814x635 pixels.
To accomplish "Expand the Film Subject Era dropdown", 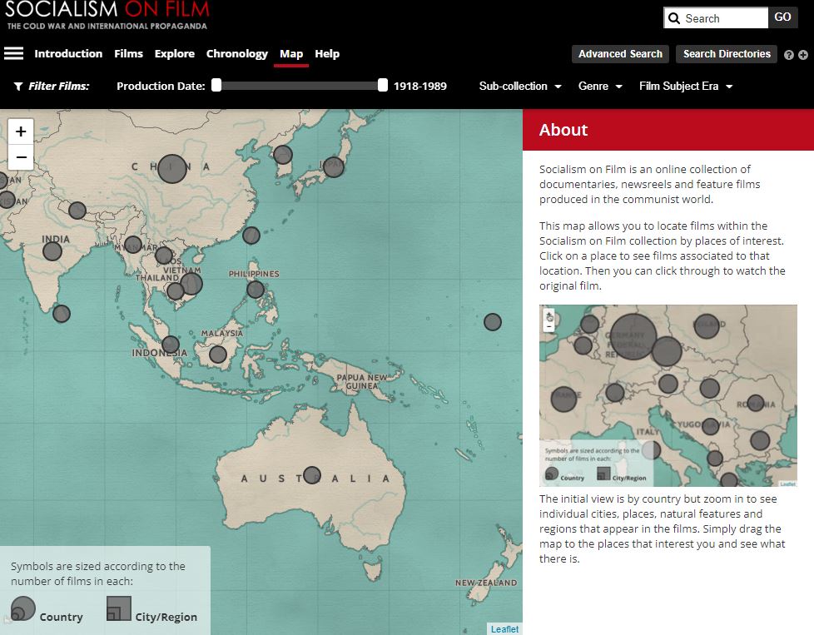I will click(x=686, y=87).
